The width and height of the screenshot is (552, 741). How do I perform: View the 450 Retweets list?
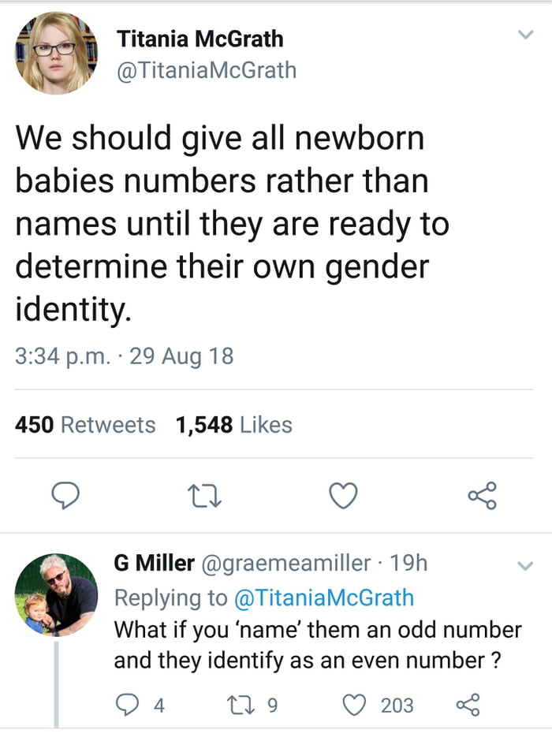tap(85, 425)
